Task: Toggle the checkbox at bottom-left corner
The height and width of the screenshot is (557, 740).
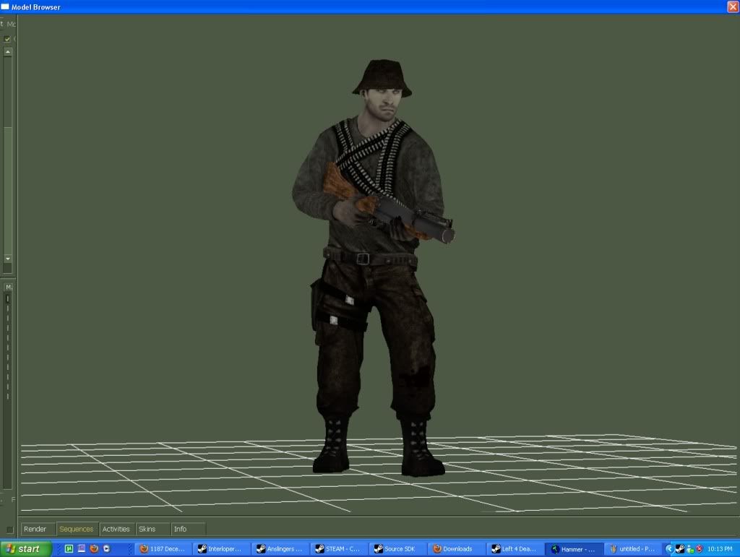Action: (9, 530)
